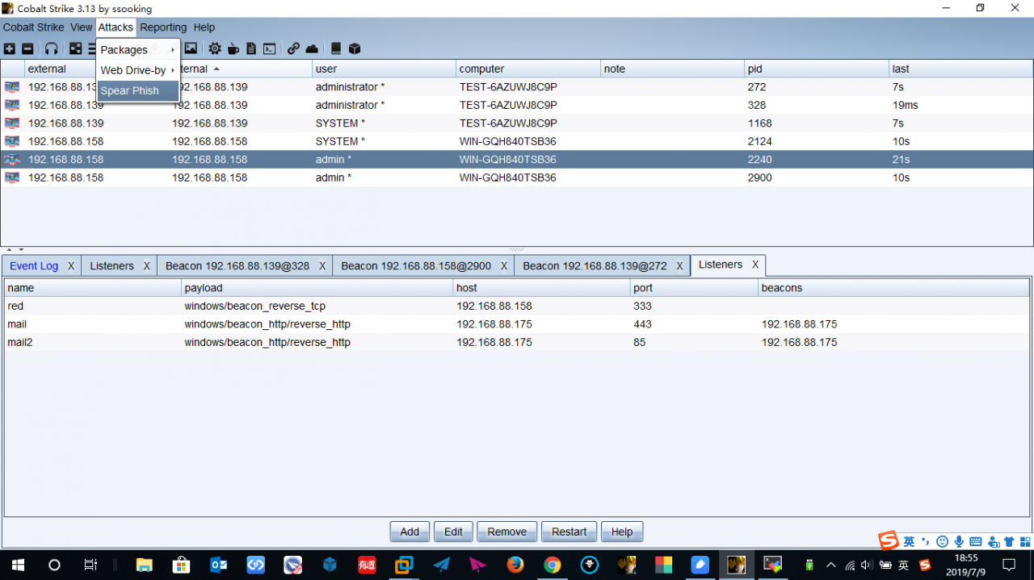Expand the Packages submenu
This screenshot has width=1034, height=580.
pyautogui.click(x=138, y=50)
